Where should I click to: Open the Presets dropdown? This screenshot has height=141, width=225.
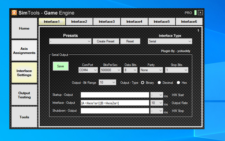pos(70,41)
